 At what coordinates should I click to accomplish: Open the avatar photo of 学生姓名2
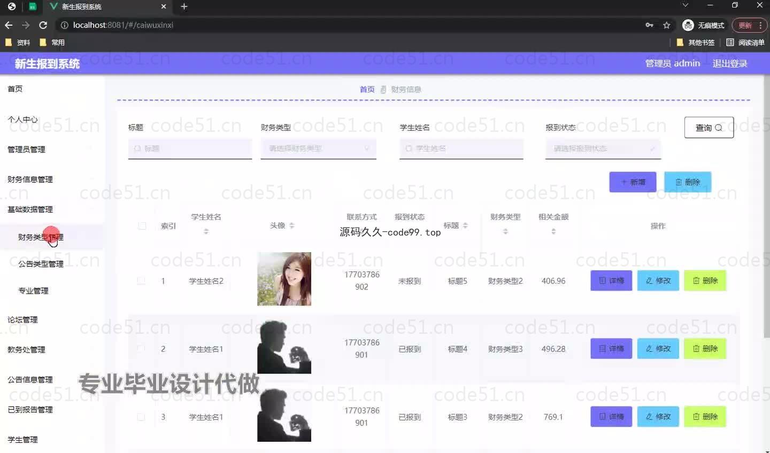point(284,279)
